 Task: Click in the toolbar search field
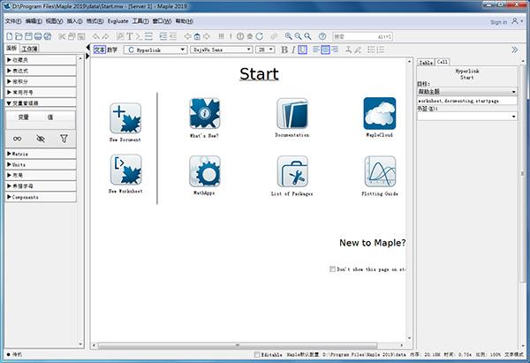click(363, 36)
